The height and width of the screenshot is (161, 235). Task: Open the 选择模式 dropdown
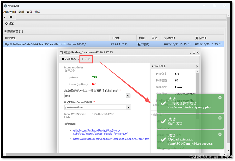[x=70, y=59]
